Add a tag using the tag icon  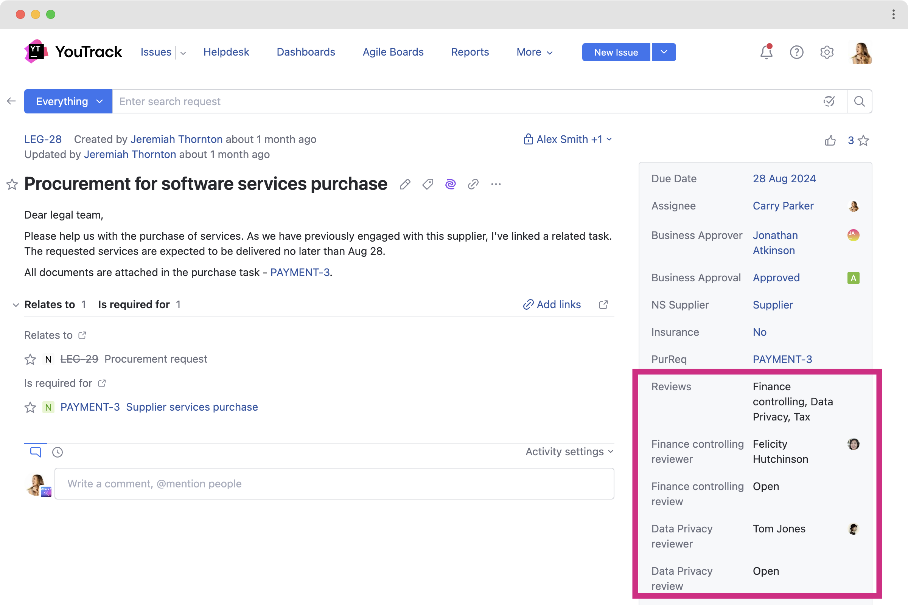[428, 185]
